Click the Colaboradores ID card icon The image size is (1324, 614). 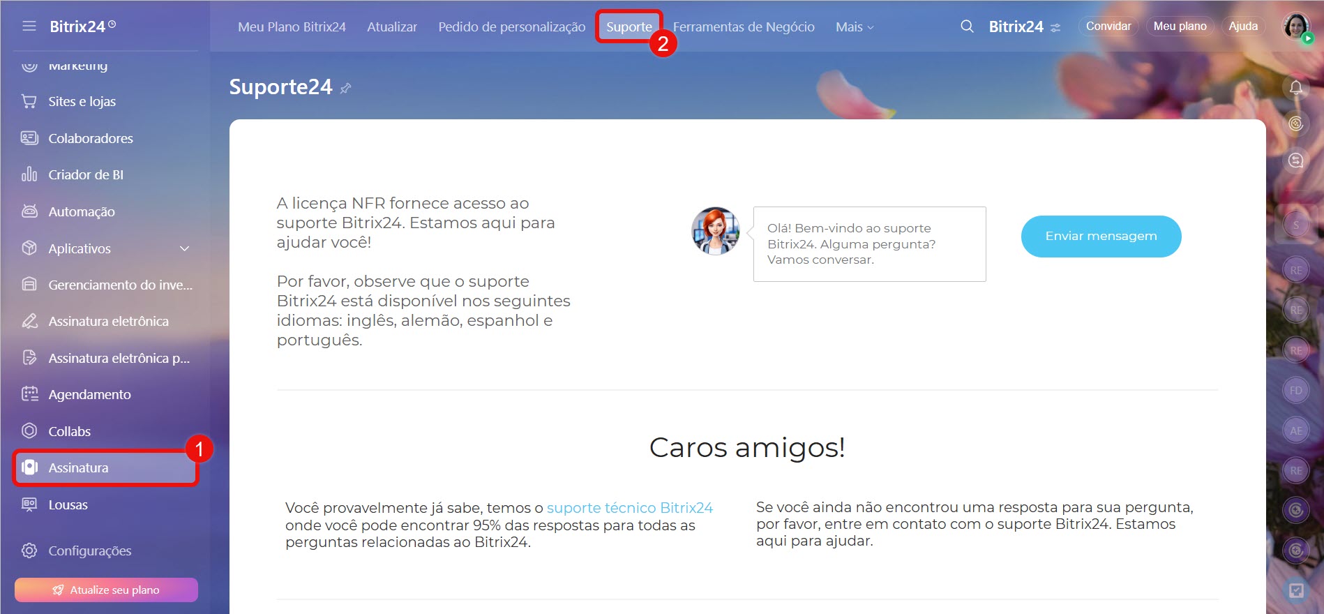point(29,138)
